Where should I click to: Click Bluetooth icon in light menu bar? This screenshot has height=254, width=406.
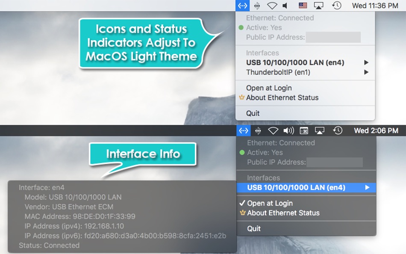(257, 6)
